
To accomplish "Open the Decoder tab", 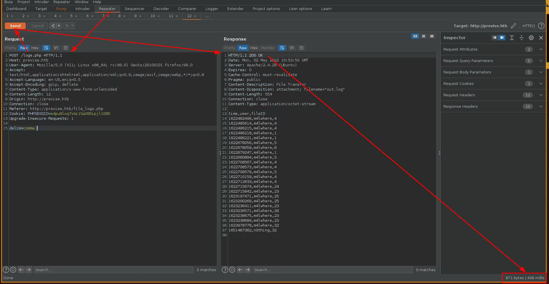I will pos(161,9).
